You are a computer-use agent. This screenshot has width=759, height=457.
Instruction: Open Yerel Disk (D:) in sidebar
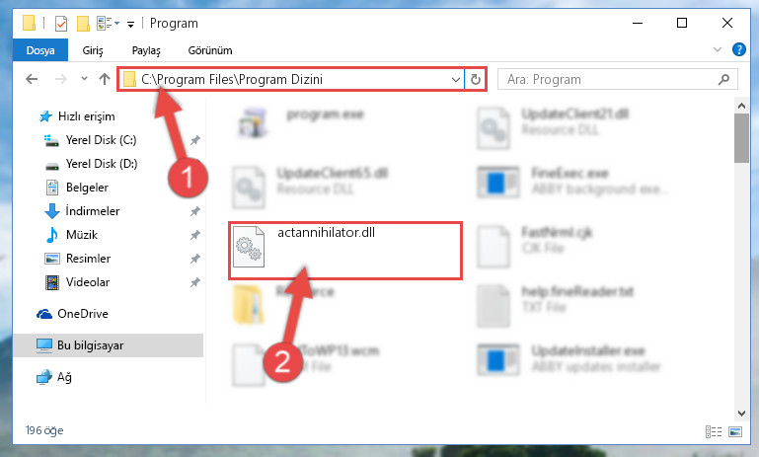tap(102, 164)
